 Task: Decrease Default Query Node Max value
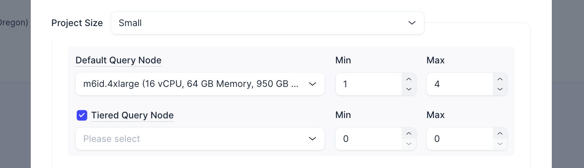click(x=500, y=89)
